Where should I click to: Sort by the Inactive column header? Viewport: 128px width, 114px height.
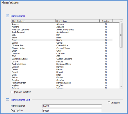tap(106, 21)
